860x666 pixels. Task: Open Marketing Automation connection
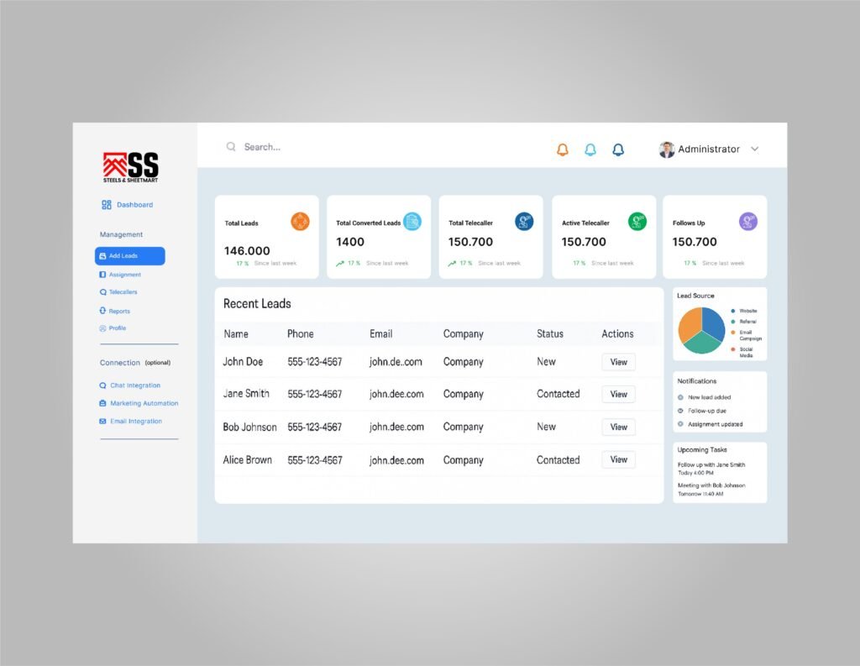tap(144, 403)
